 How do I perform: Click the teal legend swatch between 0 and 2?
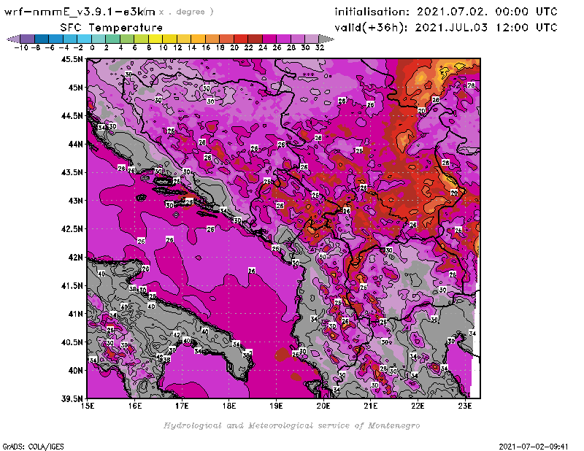coord(99,39)
